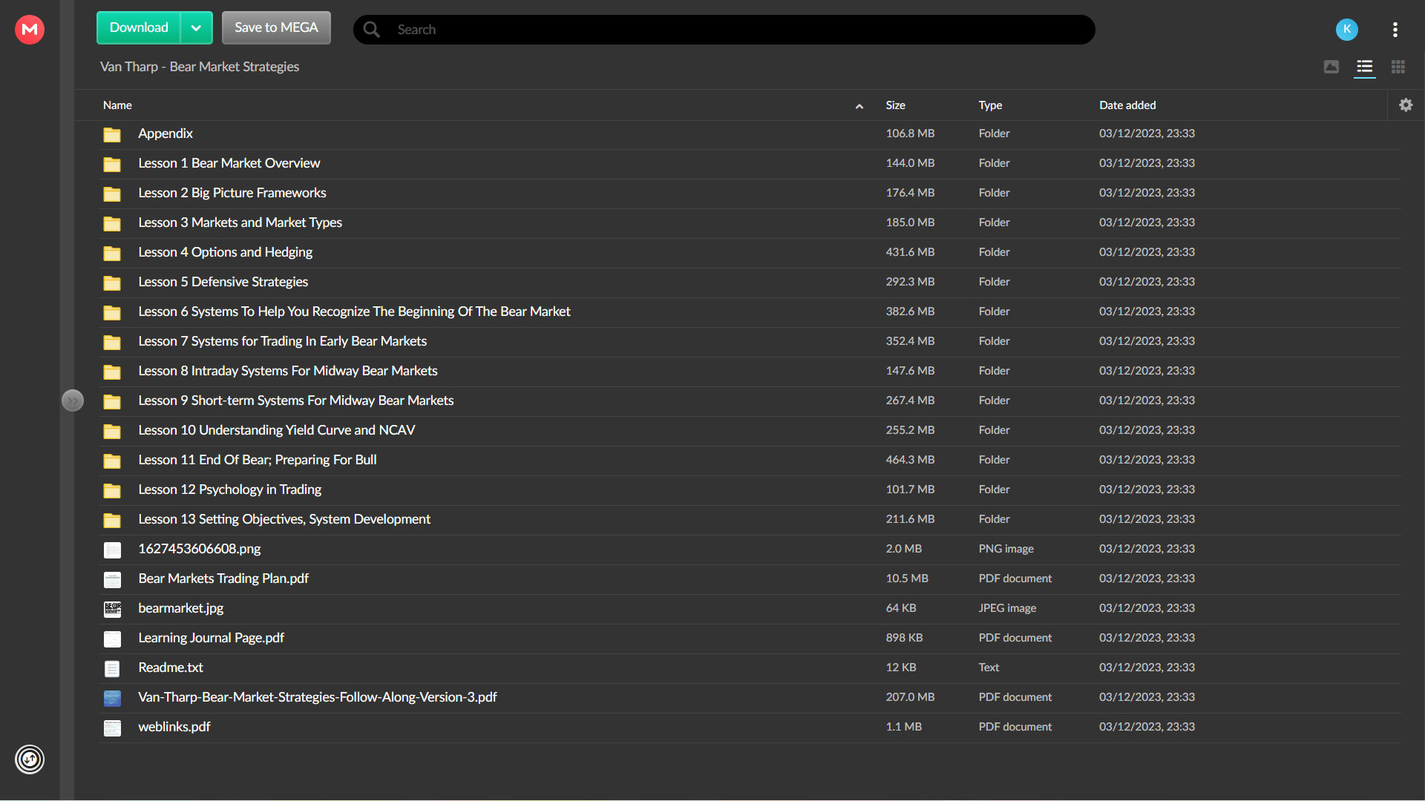Screen dimensions: 1425x801
Task: Click the MEGA logo icon
Action: (30, 29)
